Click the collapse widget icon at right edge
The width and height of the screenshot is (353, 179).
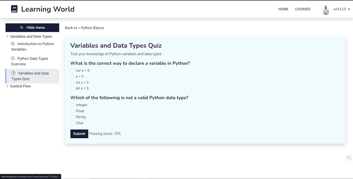point(348,157)
